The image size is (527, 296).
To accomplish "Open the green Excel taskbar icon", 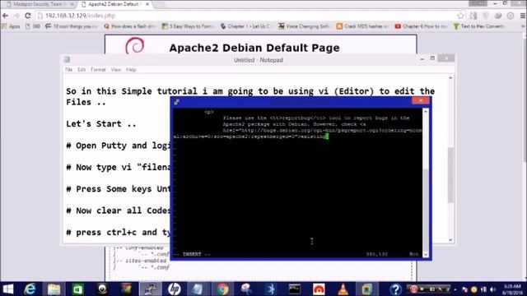I will pyautogui.click(x=77, y=289).
